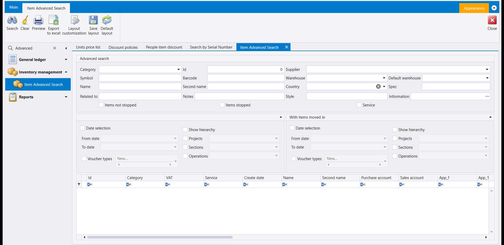Viewport: 504px width, 245px height.
Task: Click the Inventory management boxes icon
Action: [12, 72]
